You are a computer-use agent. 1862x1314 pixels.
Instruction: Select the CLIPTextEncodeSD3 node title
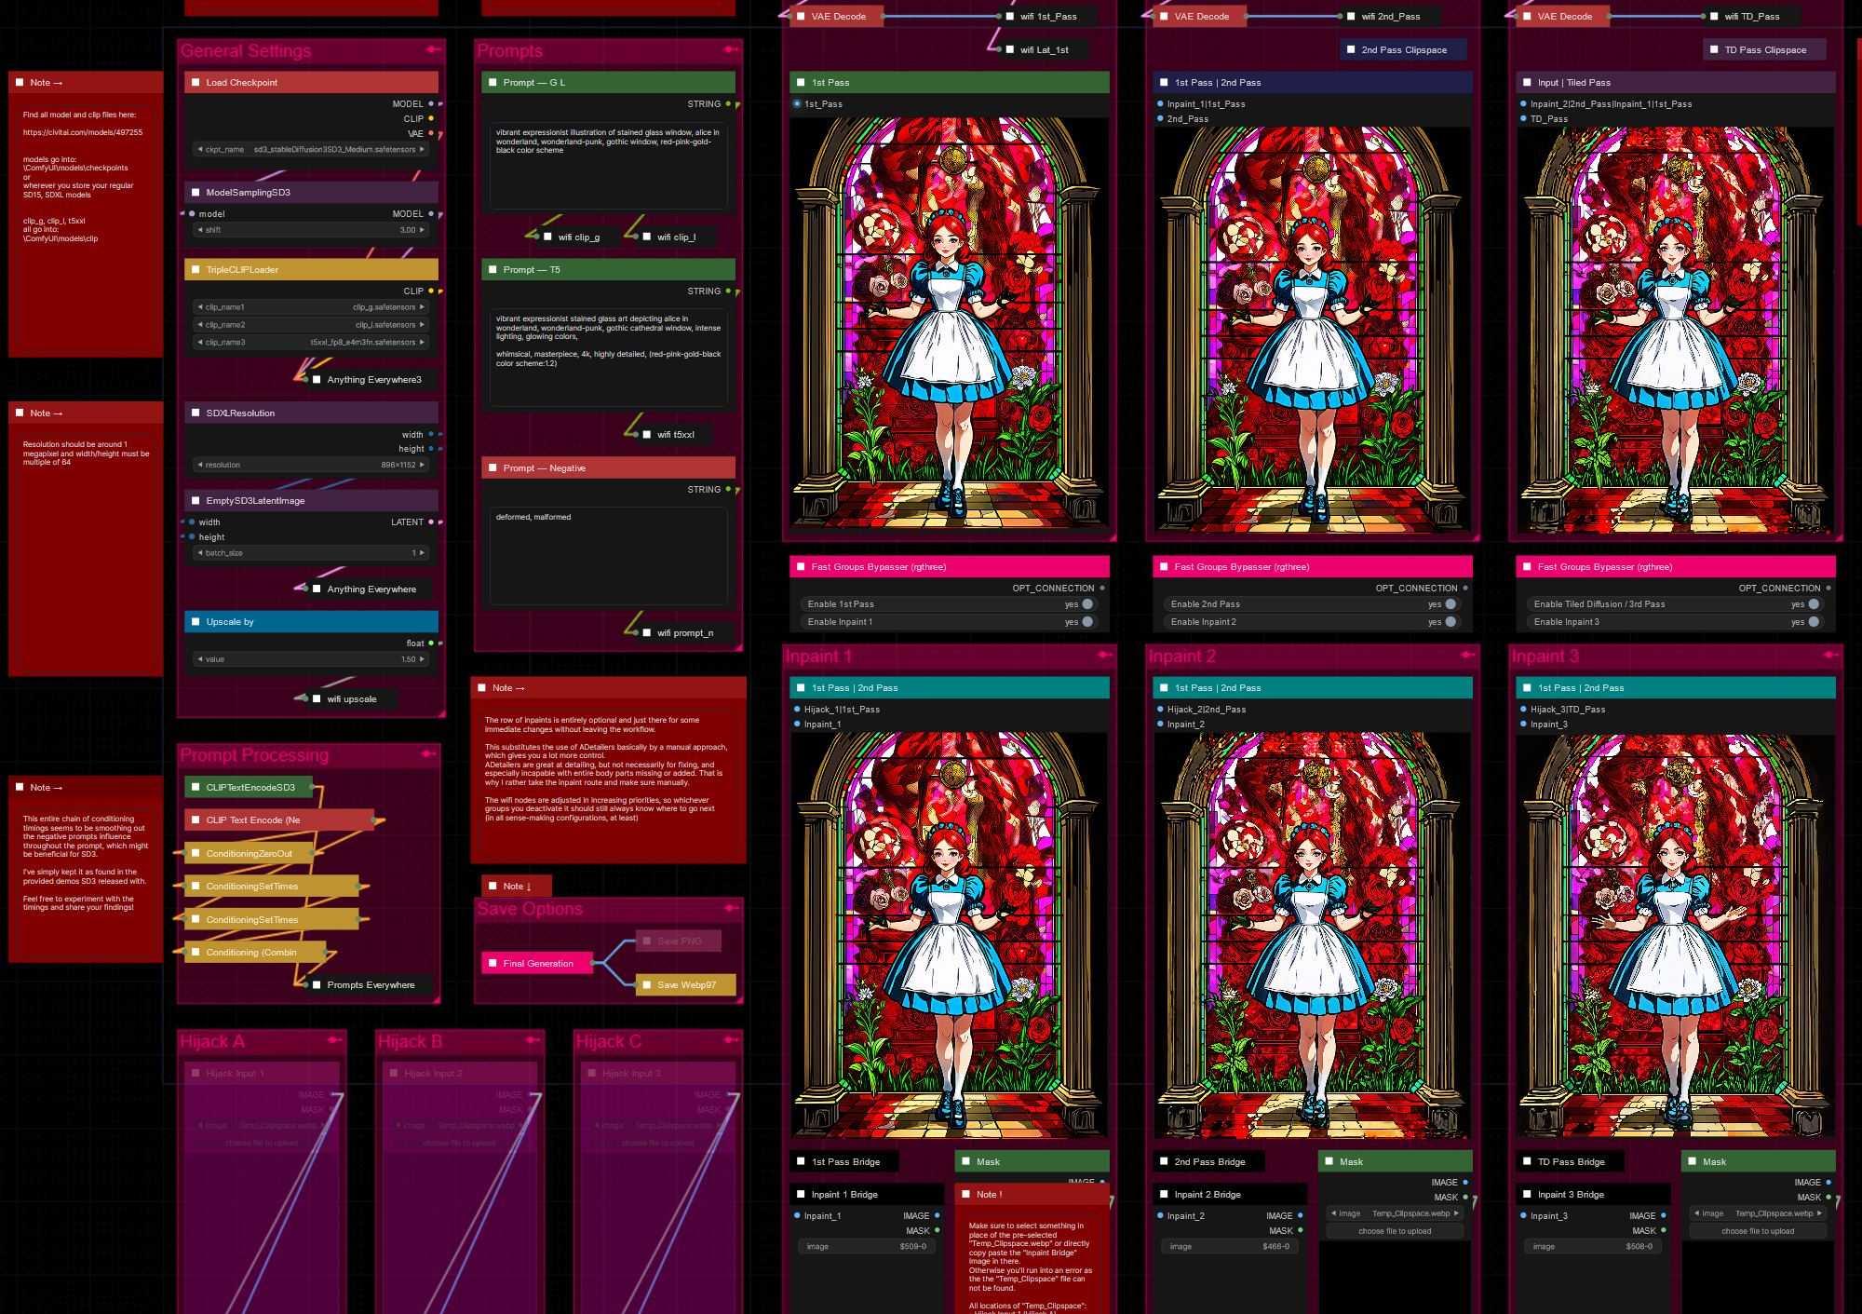coord(250,788)
